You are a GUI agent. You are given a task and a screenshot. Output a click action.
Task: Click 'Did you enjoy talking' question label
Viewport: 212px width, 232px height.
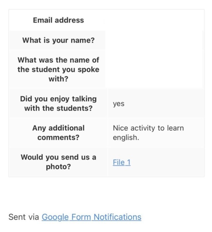click(58, 104)
